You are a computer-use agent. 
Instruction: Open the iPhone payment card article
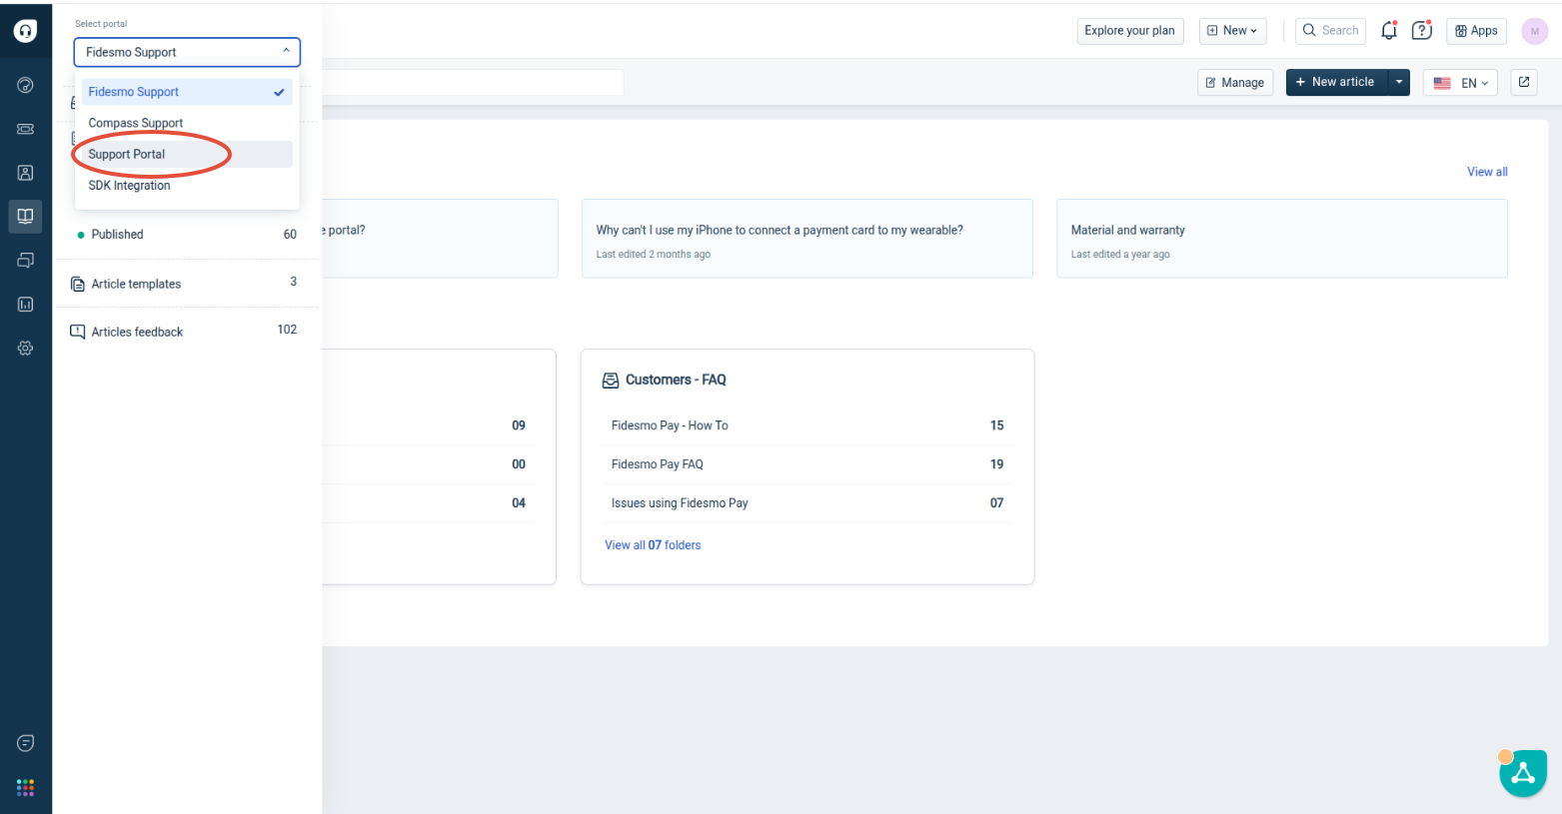click(806, 239)
